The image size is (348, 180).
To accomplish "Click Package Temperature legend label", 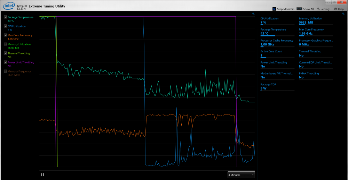I will pos(21,17).
